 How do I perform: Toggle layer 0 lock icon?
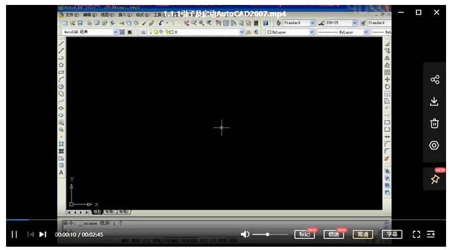coord(167,32)
